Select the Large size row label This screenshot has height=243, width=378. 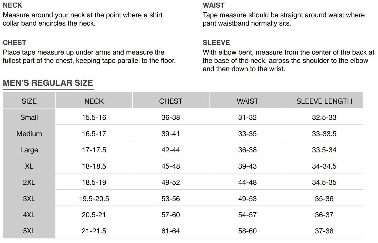[29, 150]
